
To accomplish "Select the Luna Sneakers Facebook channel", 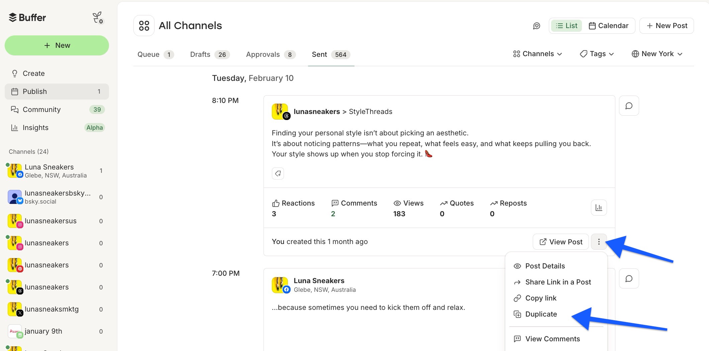I will pyautogui.click(x=49, y=170).
